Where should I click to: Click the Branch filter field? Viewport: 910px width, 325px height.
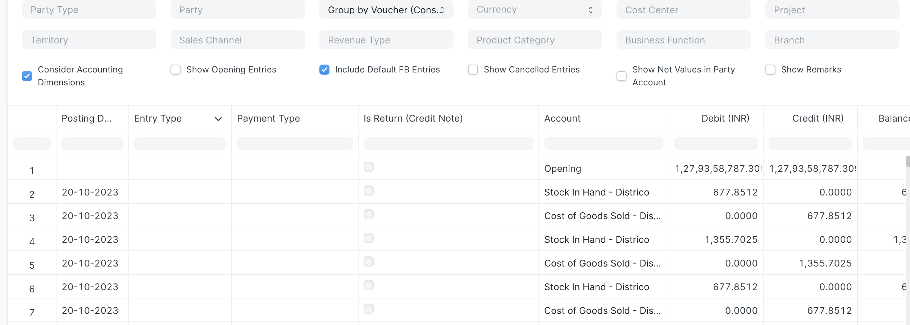[x=832, y=40]
